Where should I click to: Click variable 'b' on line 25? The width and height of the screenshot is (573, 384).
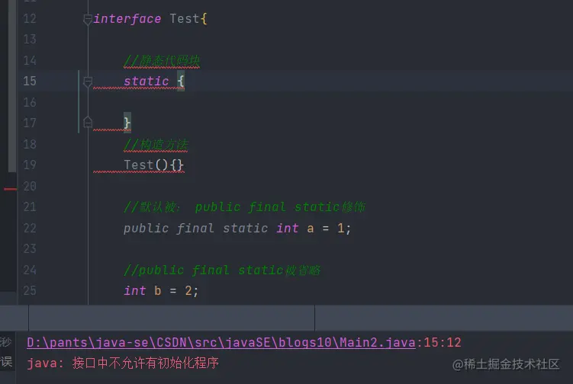pyautogui.click(x=157, y=290)
